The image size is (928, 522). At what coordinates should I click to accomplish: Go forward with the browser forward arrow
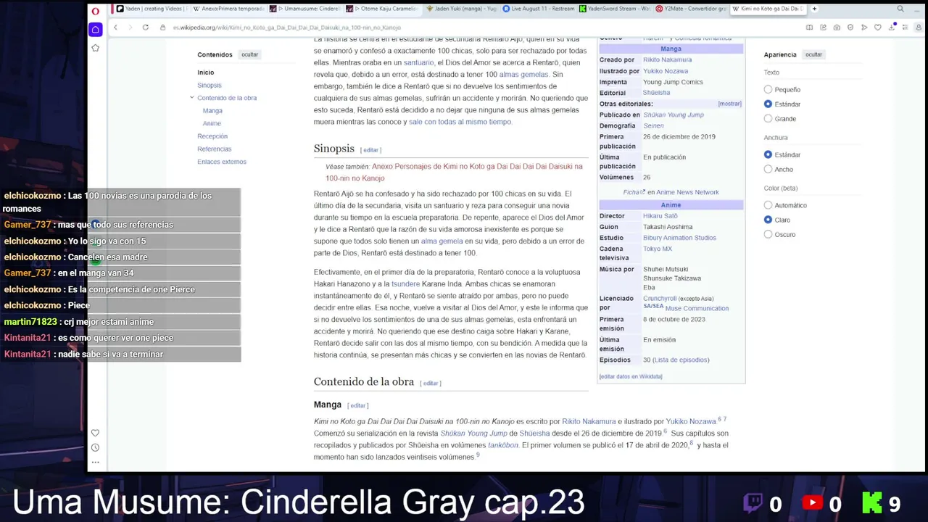tap(130, 28)
